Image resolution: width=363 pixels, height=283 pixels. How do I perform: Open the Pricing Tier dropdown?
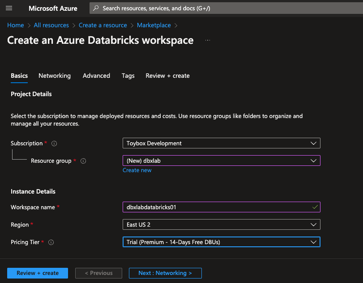click(x=221, y=242)
